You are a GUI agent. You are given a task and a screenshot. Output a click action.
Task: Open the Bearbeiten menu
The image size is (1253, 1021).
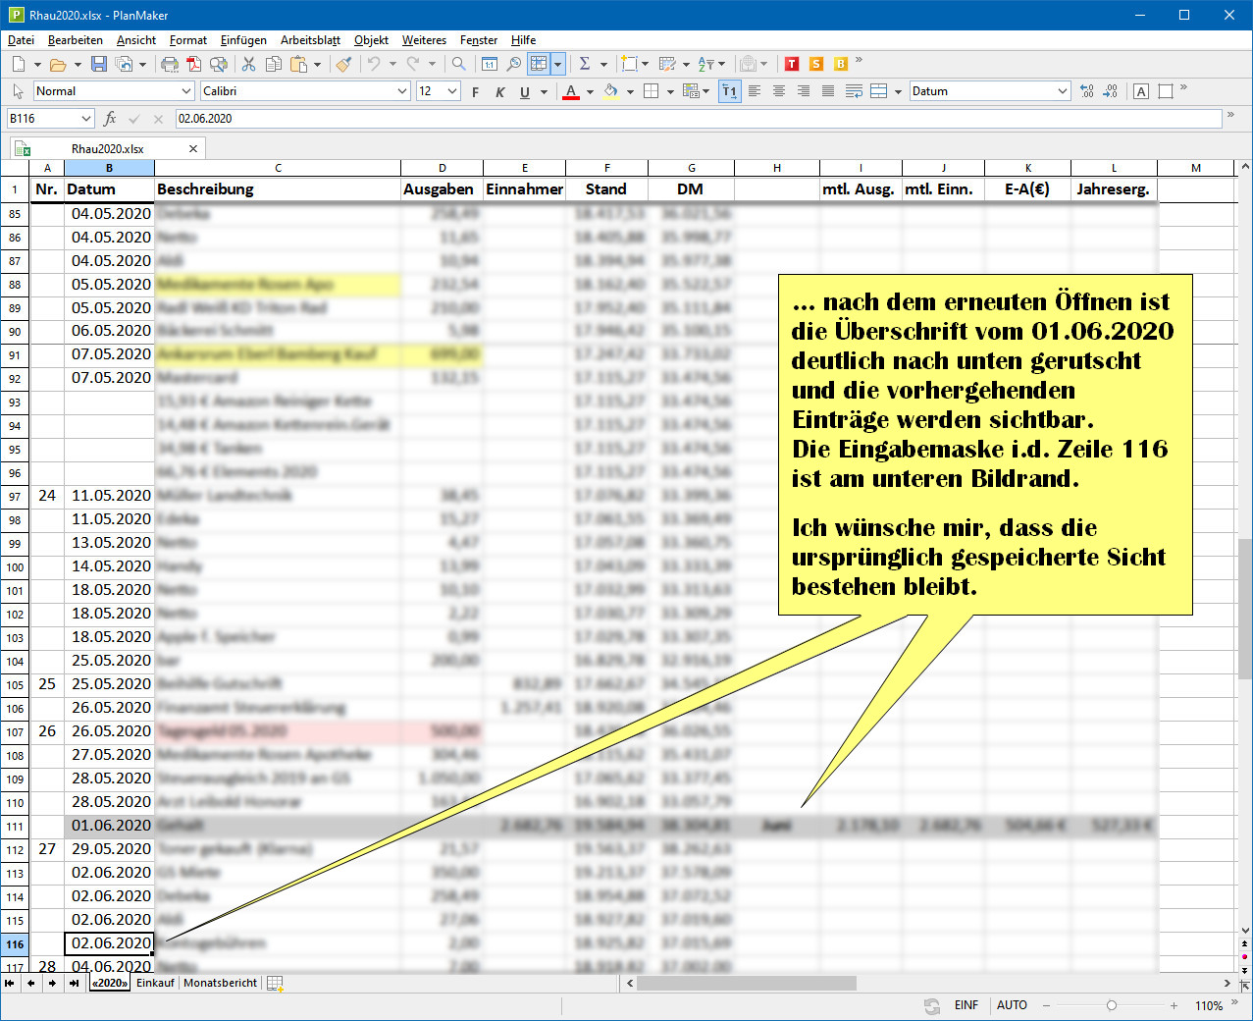pos(76,40)
